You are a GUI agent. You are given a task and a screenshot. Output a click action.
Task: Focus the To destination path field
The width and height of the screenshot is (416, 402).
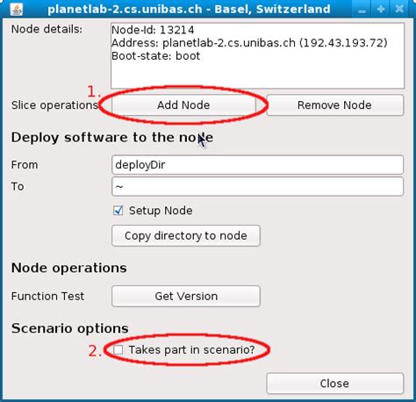(x=257, y=186)
